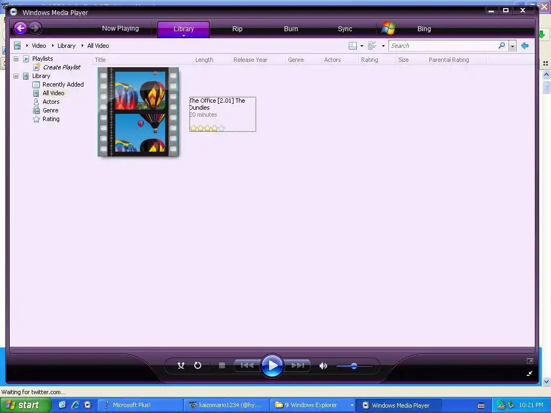The image size is (551, 413).
Task: Click the Next track button
Action: click(x=297, y=366)
